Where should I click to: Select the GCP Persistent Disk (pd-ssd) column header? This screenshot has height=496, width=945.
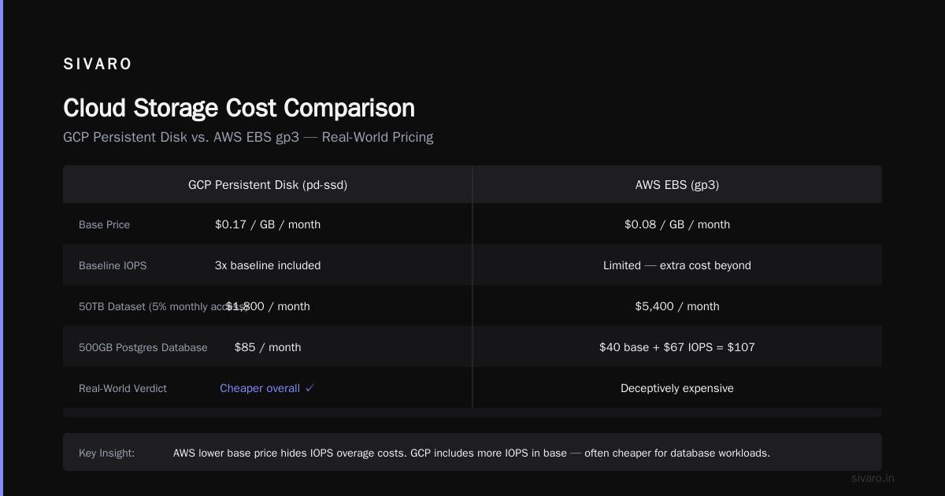click(x=268, y=185)
